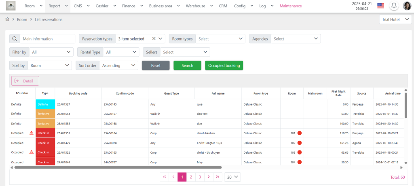This screenshot has width=414, height=186.
Task: Click into the Main information search field
Action: (47, 39)
